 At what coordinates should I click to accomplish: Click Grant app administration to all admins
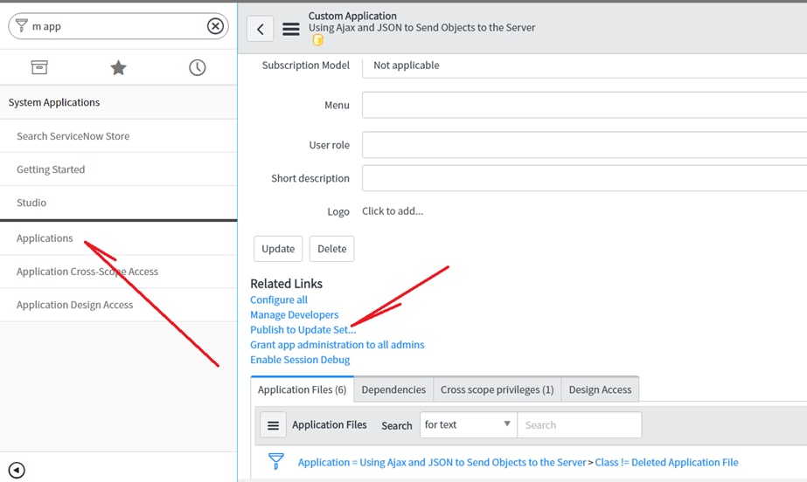pyautogui.click(x=337, y=344)
